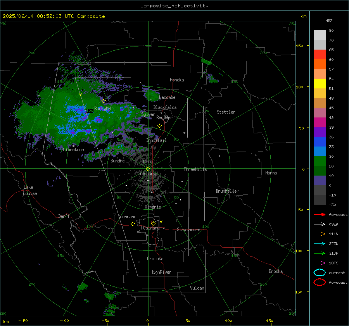Click the light gray swatch labeled 80 dBZ
This screenshot has width=349, height=326.
point(320,35)
